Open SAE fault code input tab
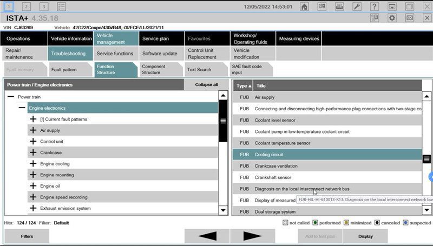Image resolution: width=433 pixels, height=246 pixels. (252, 70)
